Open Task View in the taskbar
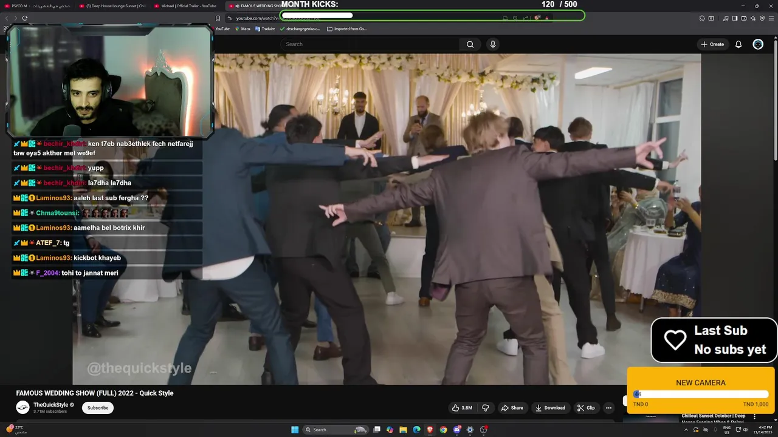This screenshot has width=778, height=437. point(376,430)
